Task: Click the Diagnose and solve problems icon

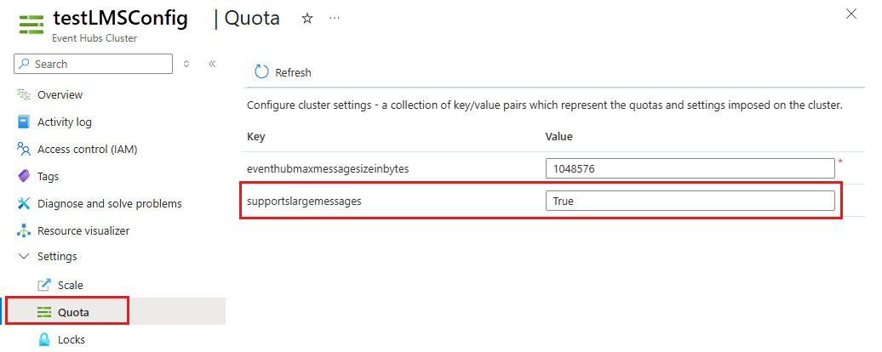Action: [24, 203]
